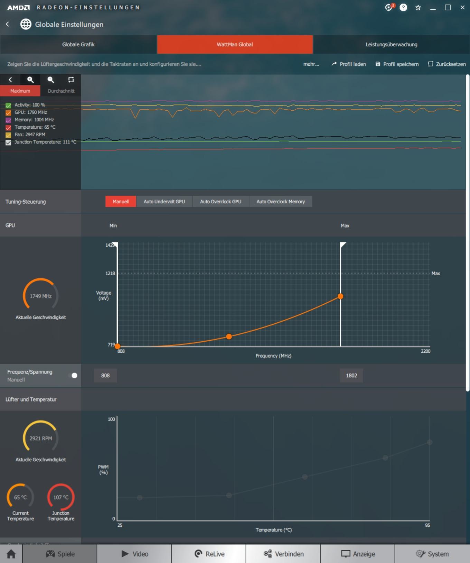Open the Verbinden section
The image size is (470, 563).
283,554
